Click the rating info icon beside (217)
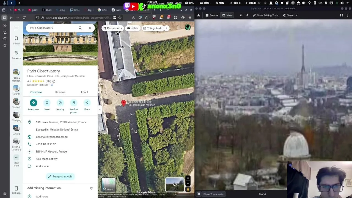This screenshot has width=352, height=198. click(54, 81)
